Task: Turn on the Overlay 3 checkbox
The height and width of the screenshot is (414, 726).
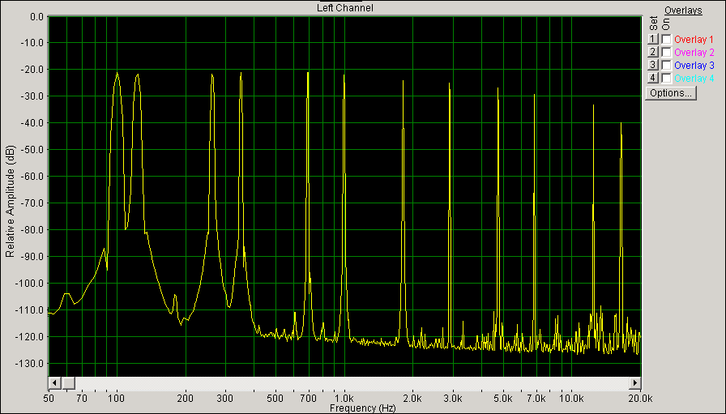Action: tap(666, 66)
